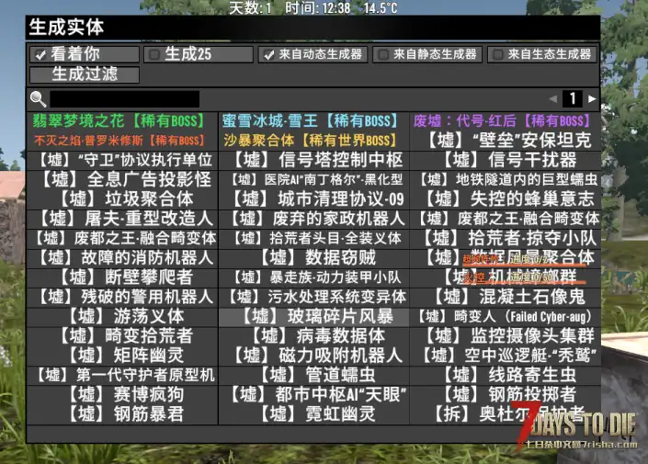Select 【墟】管道蠕虫
The width and height of the screenshot is (648, 464).
pos(316,375)
